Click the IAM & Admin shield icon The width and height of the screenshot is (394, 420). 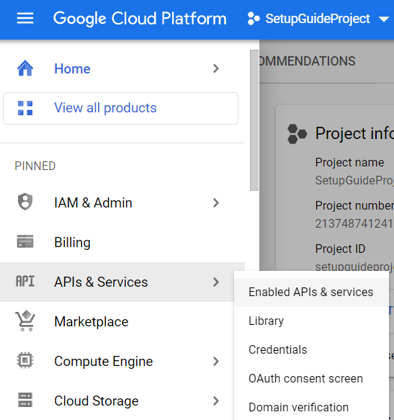click(x=25, y=202)
